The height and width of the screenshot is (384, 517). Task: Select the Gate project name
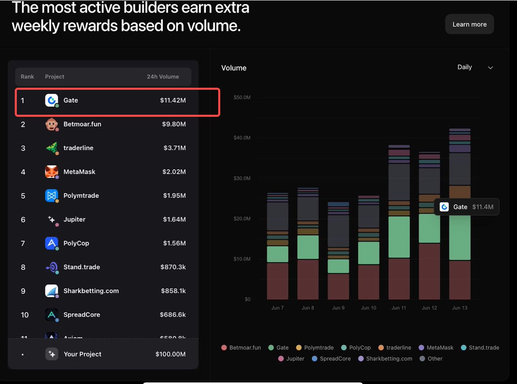71,100
